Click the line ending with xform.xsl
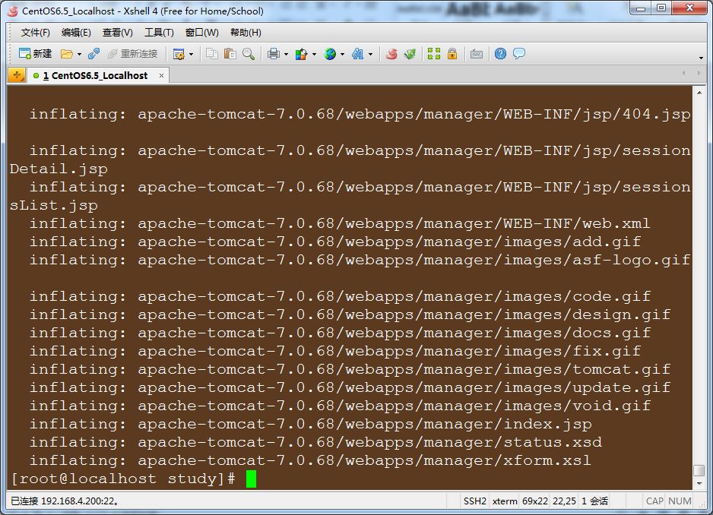The height and width of the screenshot is (515, 713). (x=310, y=460)
